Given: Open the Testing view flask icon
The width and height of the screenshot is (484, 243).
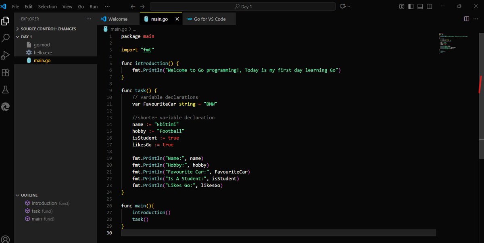Looking at the screenshot, I should (5, 90).
